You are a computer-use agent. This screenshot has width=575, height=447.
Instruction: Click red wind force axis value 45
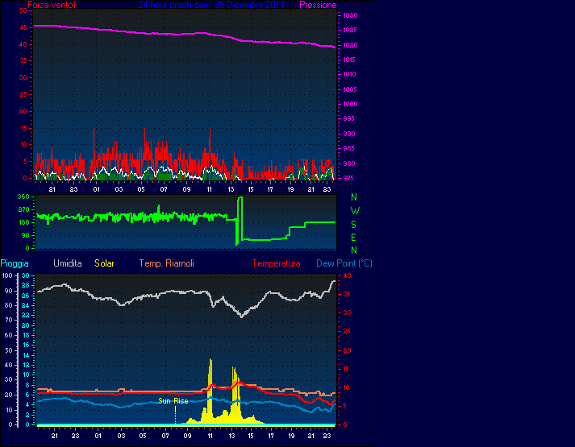tap(23, 27)
